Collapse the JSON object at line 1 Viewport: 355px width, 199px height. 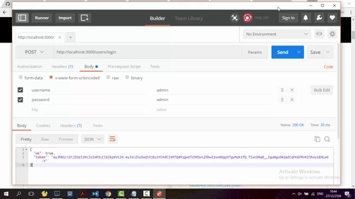click(x=26, y=149)
